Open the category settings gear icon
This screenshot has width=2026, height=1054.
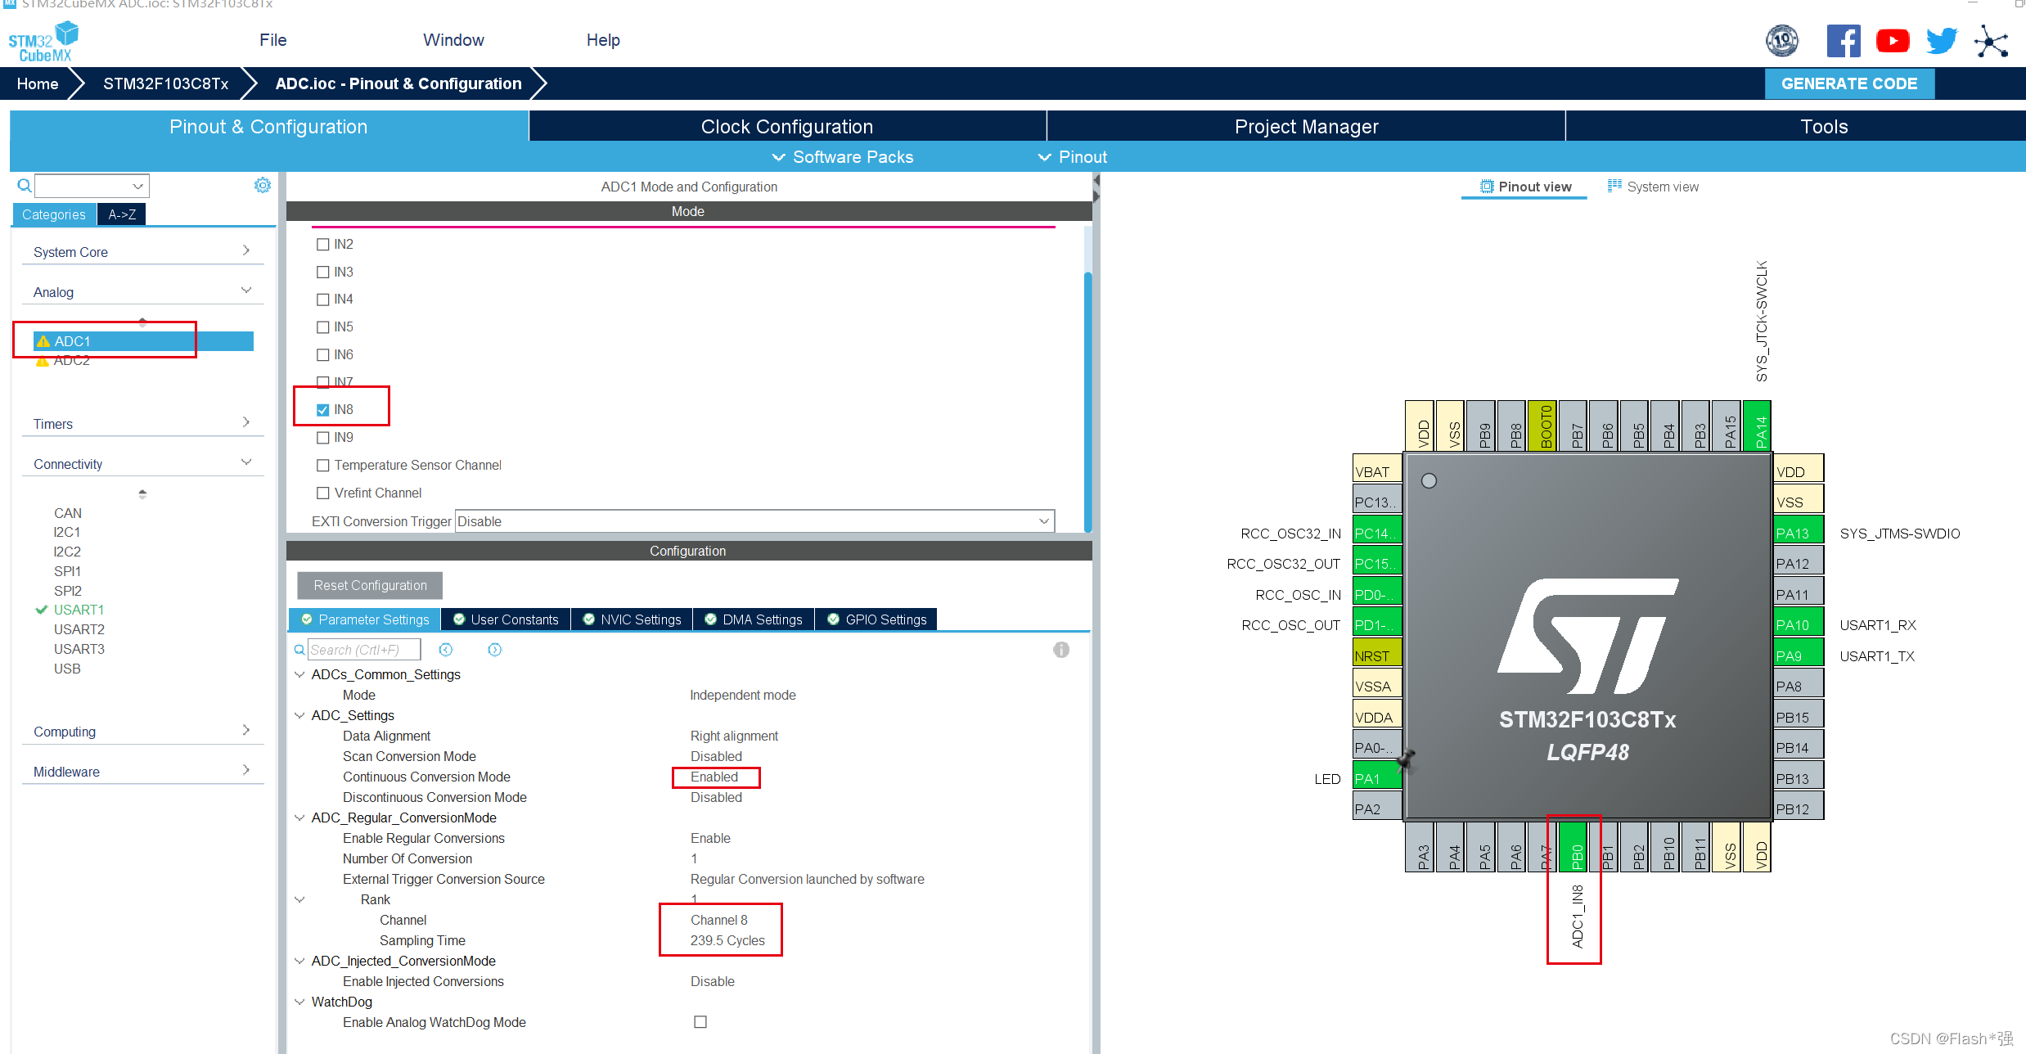tap(263, 186)
